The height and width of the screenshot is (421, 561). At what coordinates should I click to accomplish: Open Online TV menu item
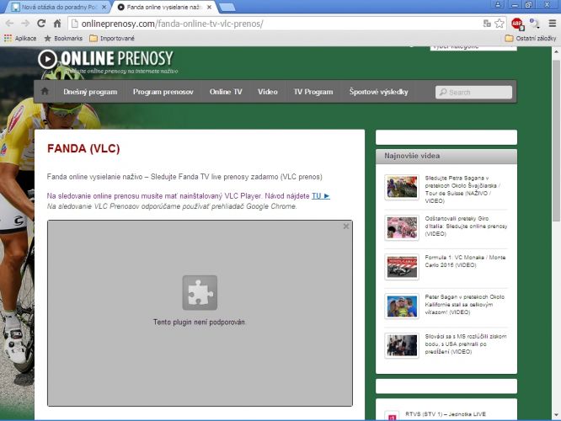click(226, 92)
